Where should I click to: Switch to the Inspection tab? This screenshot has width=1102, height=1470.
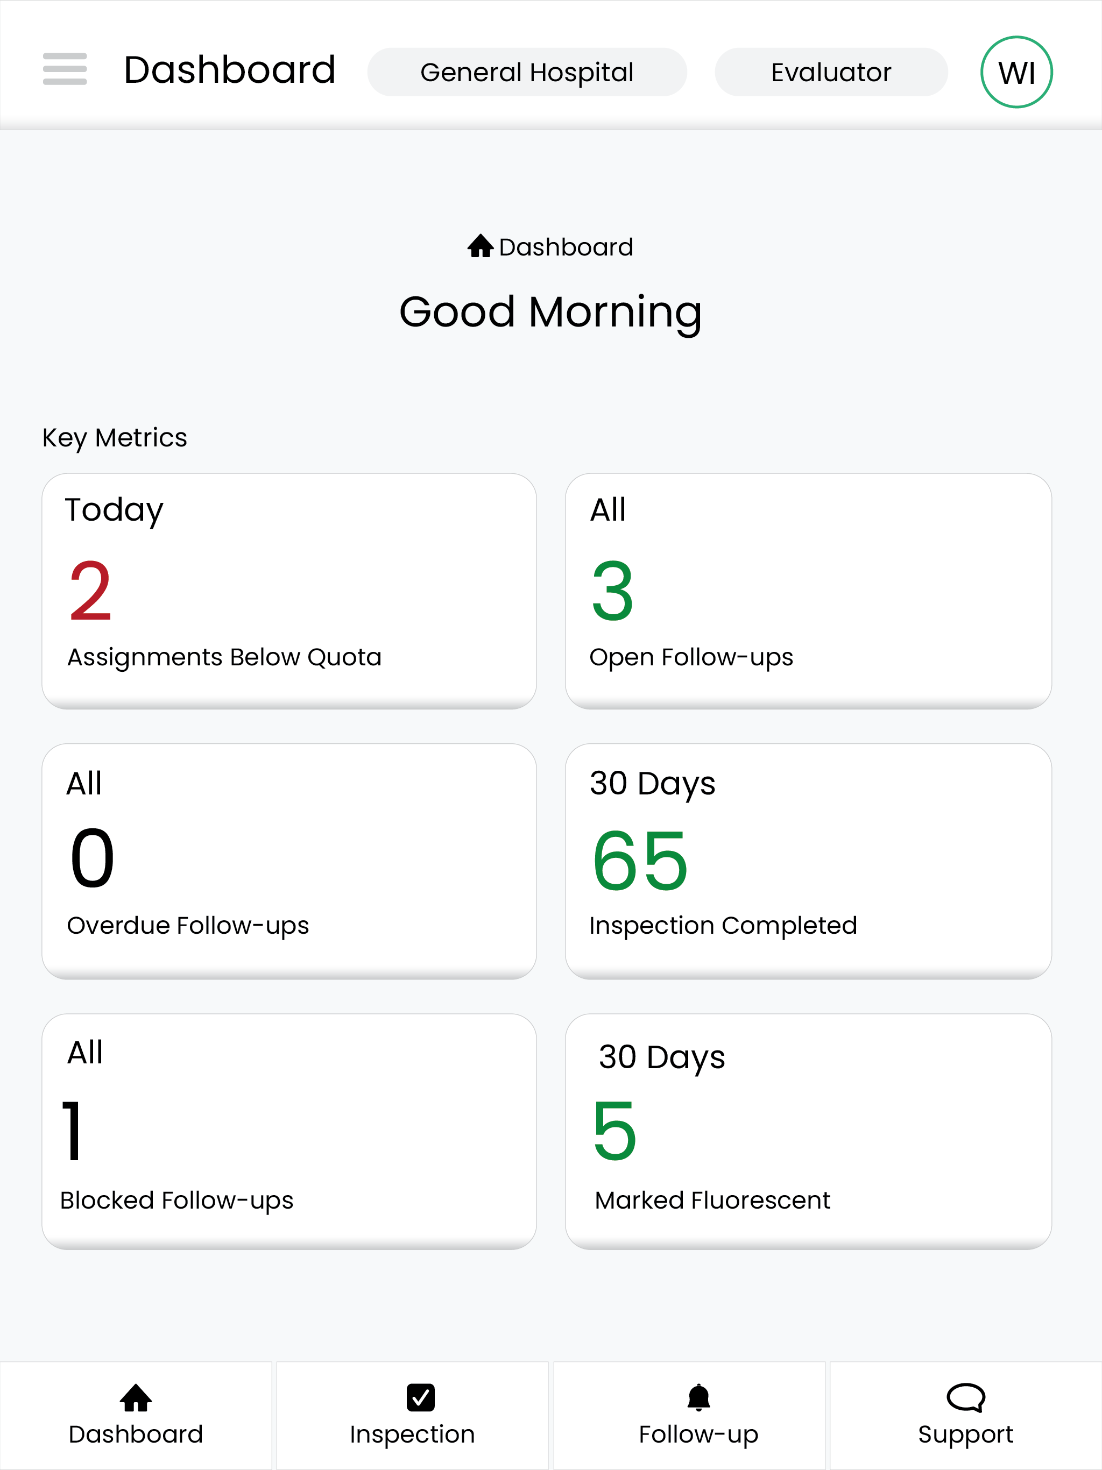(412, 1416)
